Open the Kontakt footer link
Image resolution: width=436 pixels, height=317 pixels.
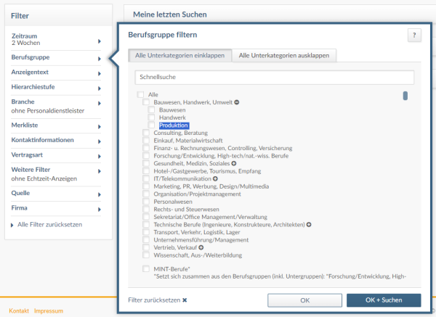(x=19, y=311)
